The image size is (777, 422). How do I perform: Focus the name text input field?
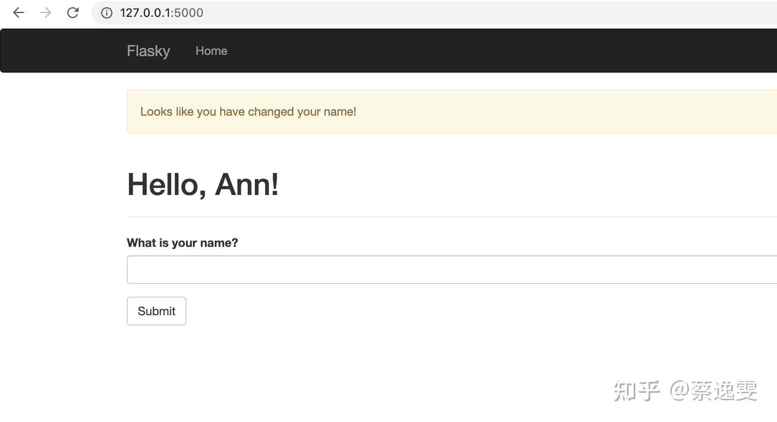(x=423, y=270)
